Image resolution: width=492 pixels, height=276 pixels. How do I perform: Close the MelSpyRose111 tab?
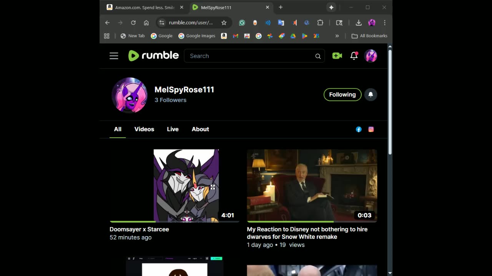coord(268,7)
